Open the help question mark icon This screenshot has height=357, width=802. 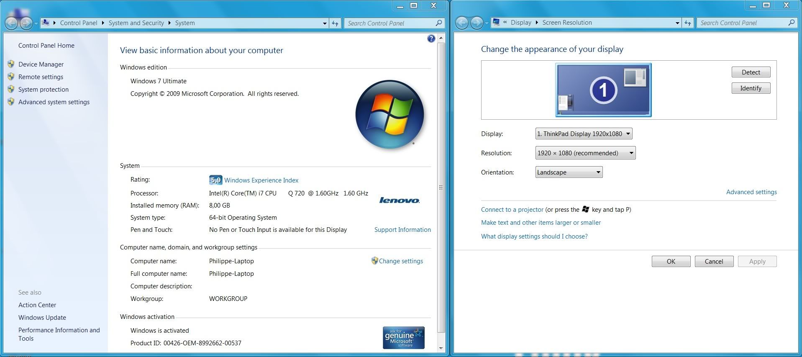[431, 39]
